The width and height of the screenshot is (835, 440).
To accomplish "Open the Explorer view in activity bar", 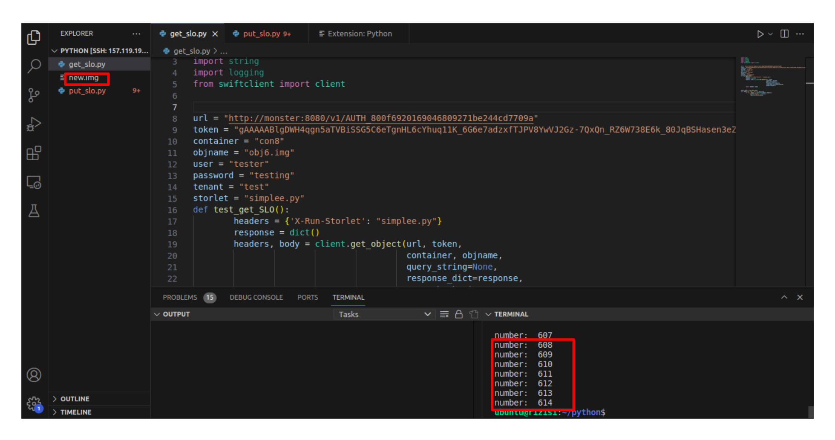I will point(34,37).
